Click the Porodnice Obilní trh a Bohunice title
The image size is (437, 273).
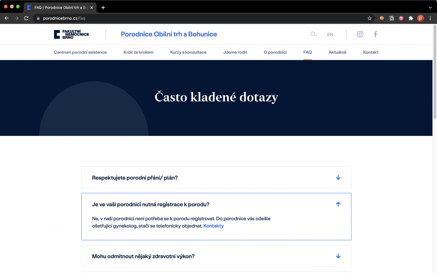tap(169, 34)
